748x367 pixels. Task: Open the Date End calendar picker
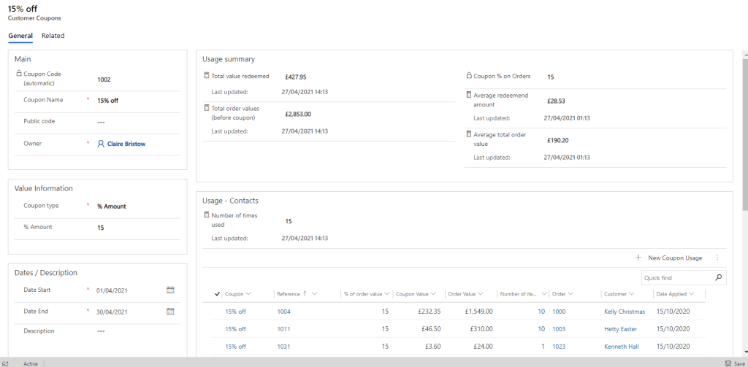coord(170,312)
